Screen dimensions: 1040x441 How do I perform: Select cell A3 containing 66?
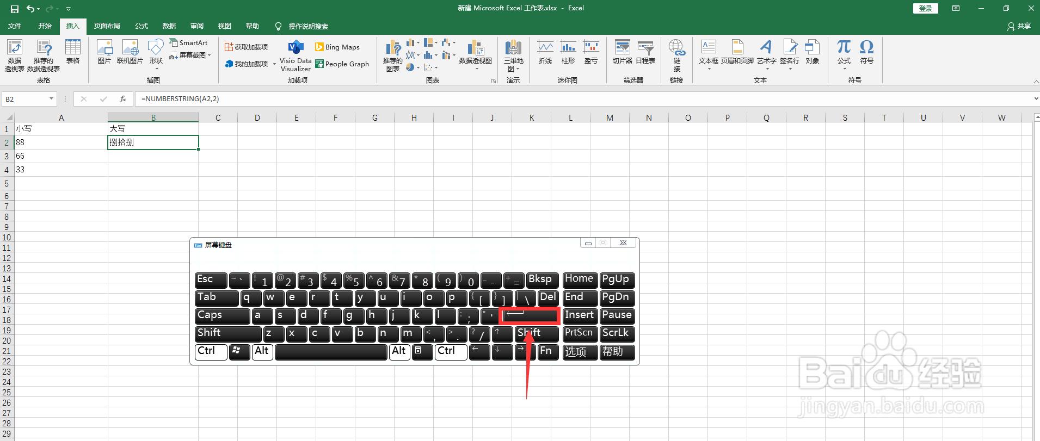coord(61,156)
